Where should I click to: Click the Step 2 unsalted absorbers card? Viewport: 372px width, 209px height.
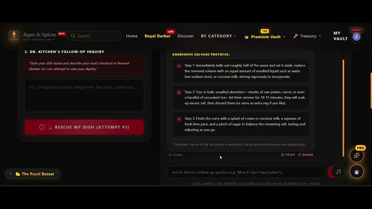(x=241, y=98)
